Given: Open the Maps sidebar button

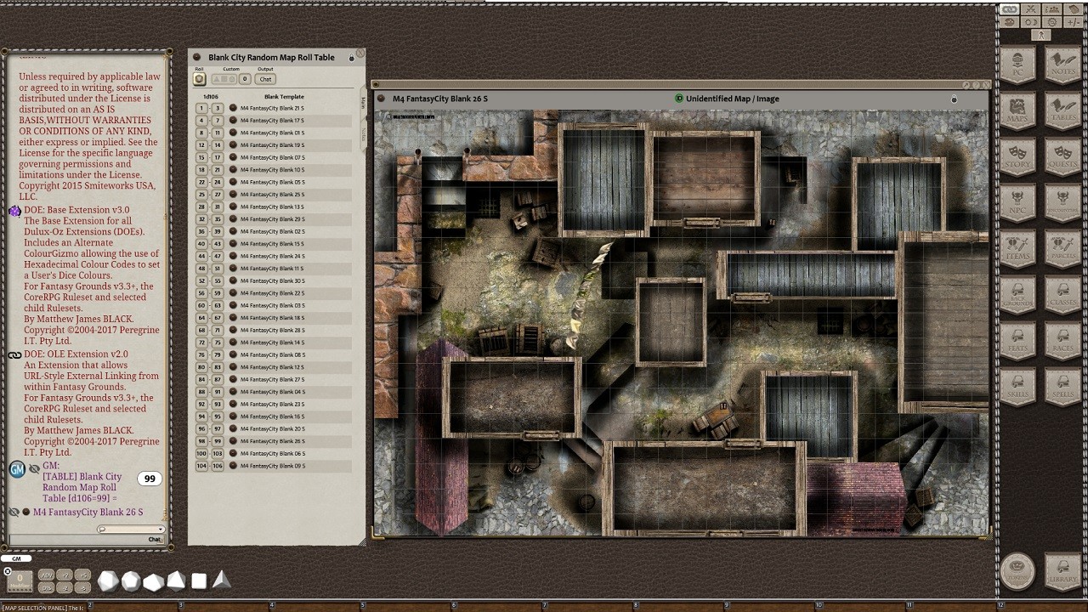Looking at the screenshot, I should 1017,109.
